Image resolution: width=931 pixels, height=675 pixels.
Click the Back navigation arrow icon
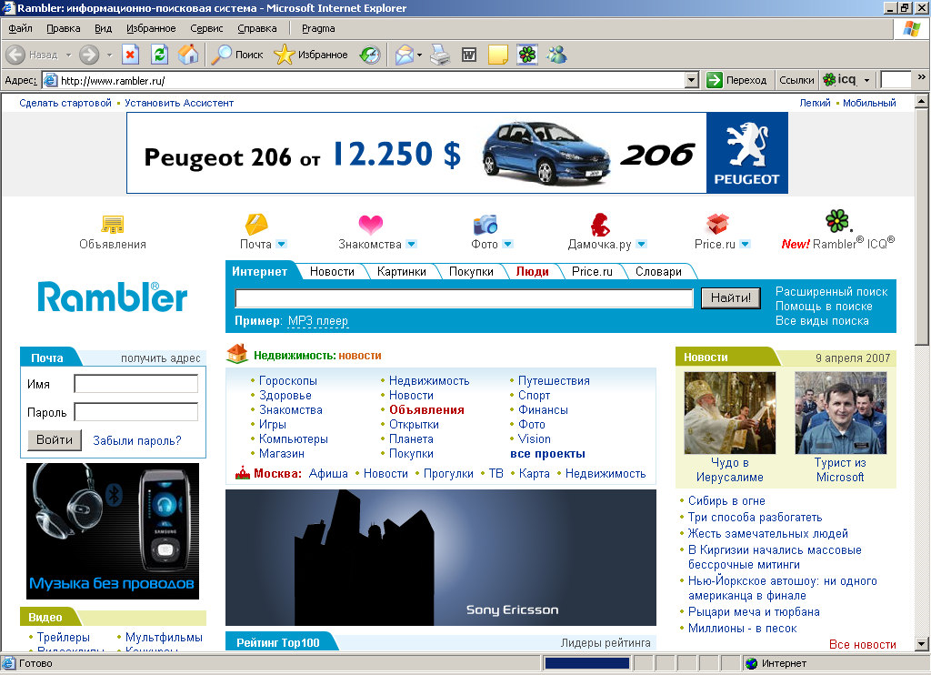click(15, 55)
